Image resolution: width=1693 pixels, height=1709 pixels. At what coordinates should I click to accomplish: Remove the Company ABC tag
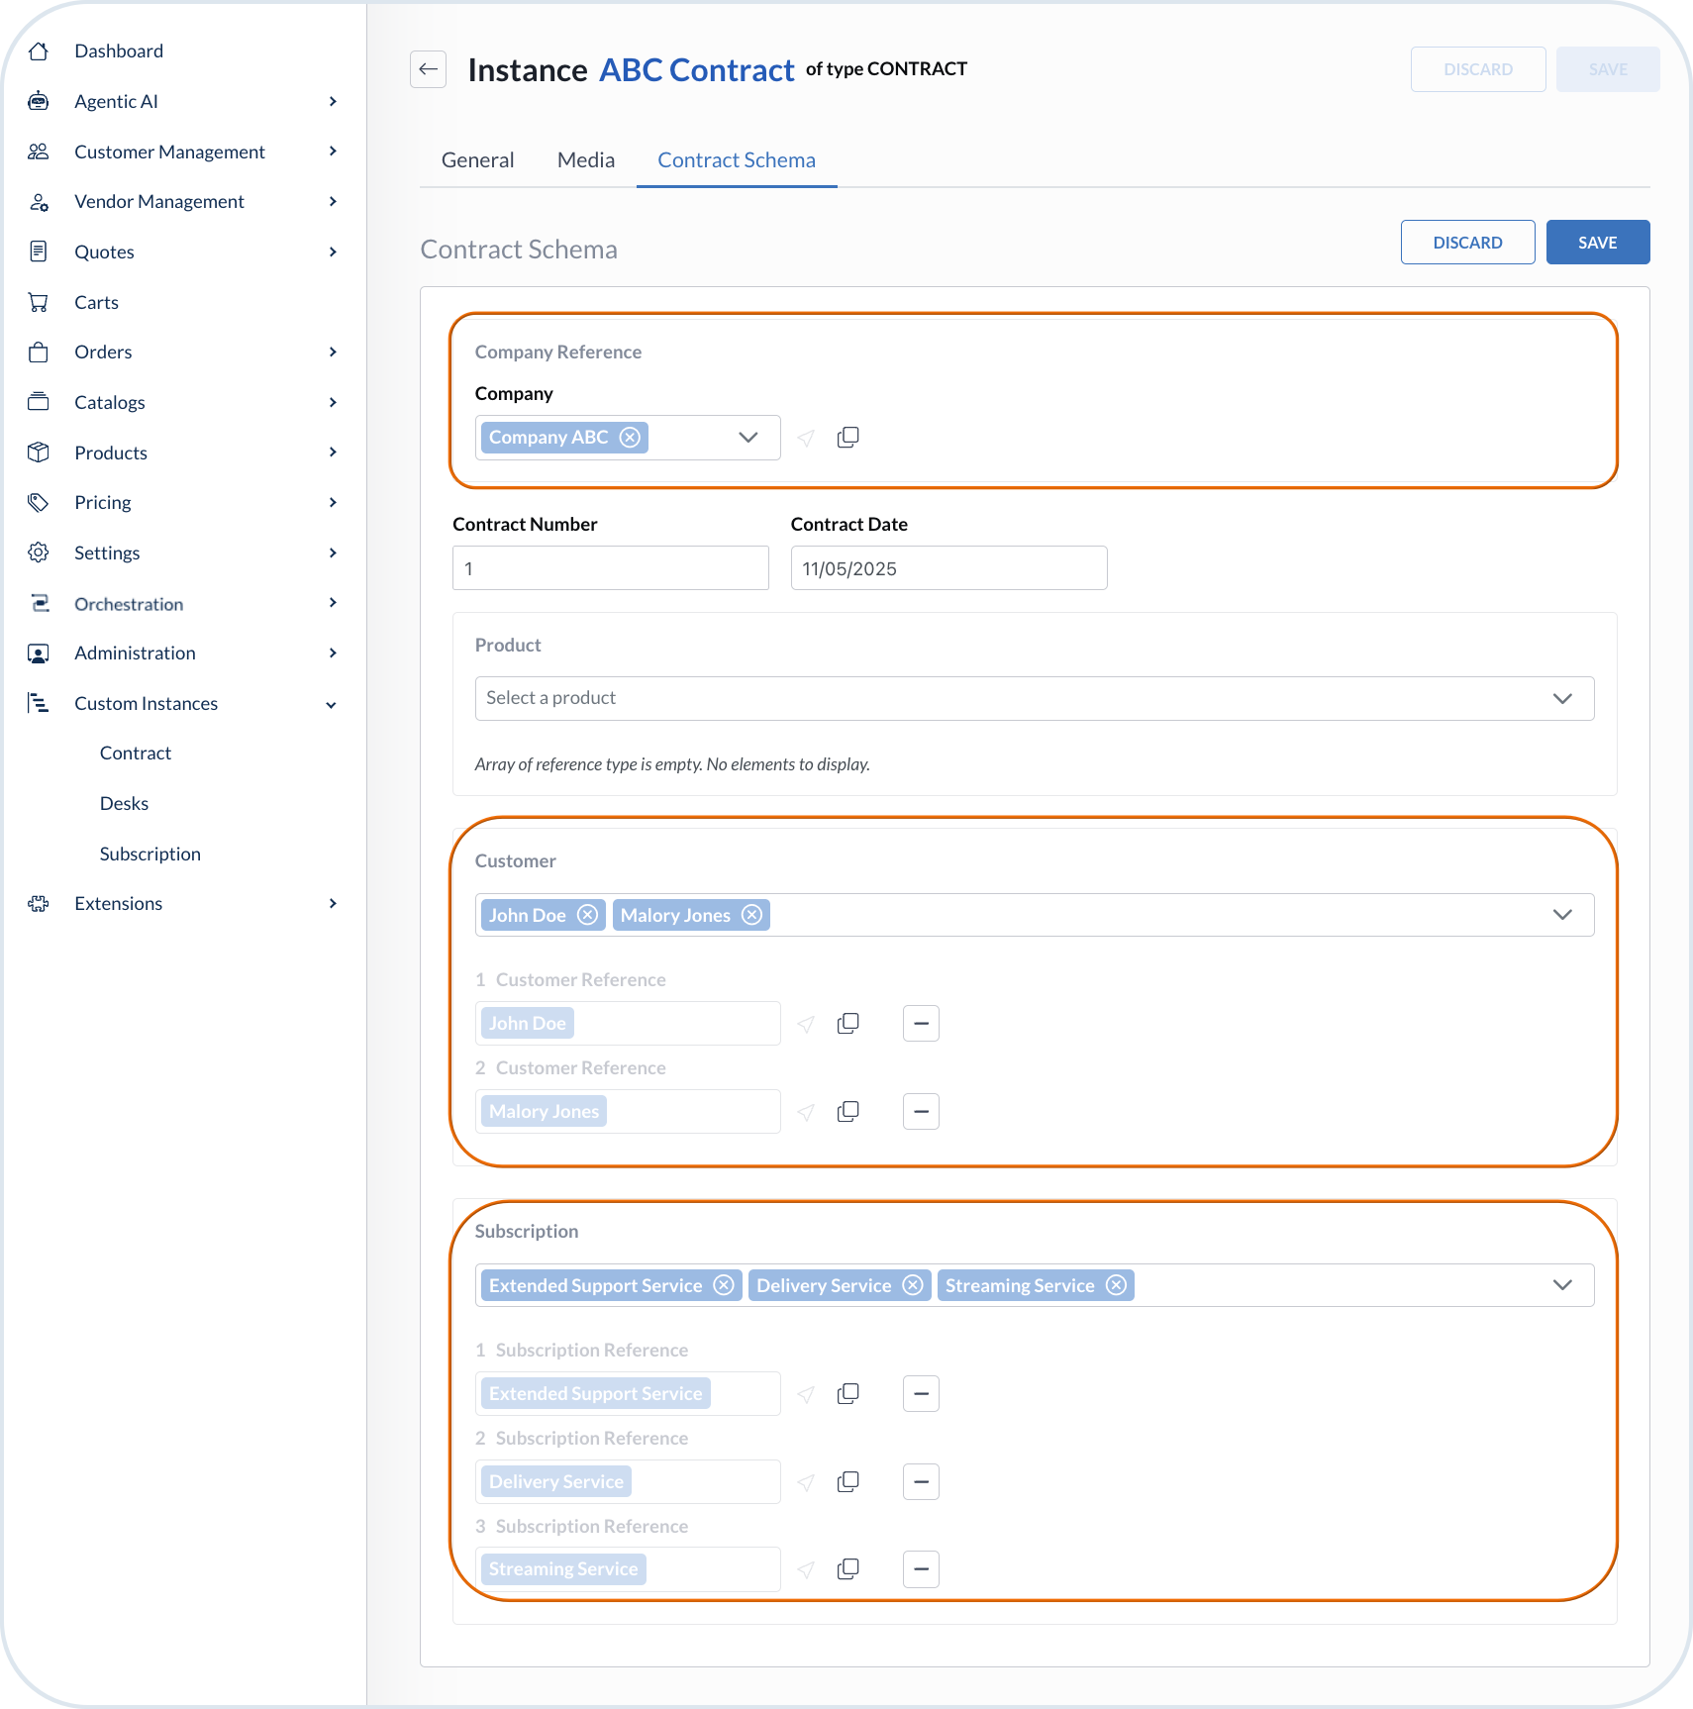[x=630, y=438]
